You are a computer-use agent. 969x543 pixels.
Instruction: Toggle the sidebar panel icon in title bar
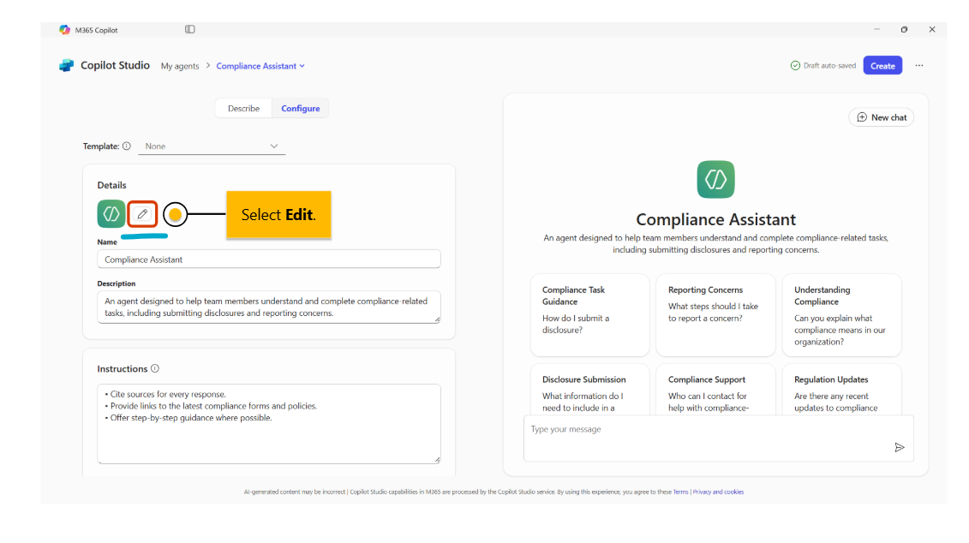click(x=189, y=30)
